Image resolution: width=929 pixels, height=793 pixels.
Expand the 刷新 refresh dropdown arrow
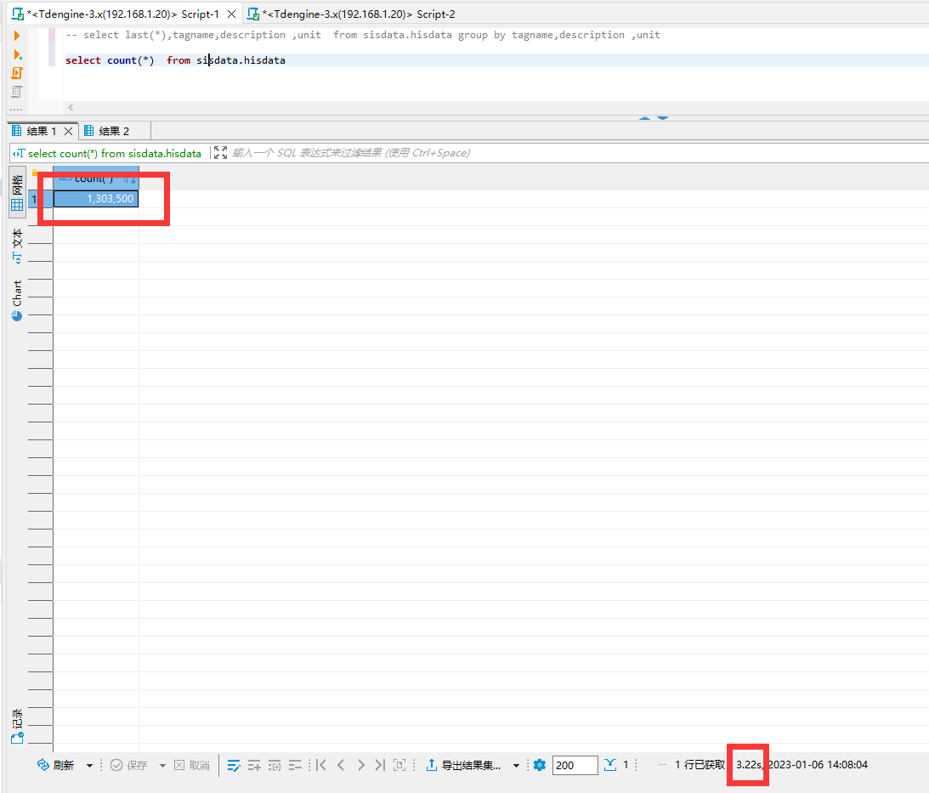[89, 766]
